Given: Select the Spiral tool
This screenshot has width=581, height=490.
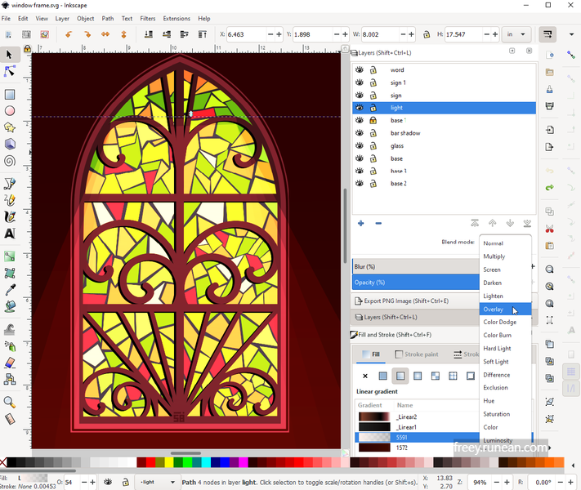Looking at the screenshot, I should [10, 161].
